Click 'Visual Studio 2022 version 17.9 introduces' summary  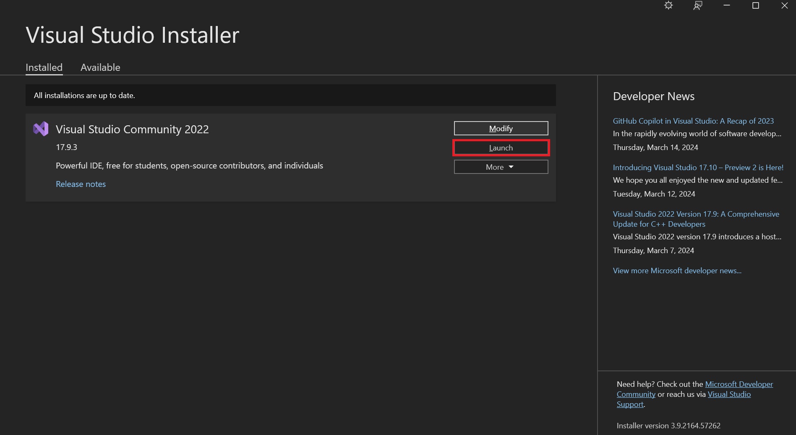697,236
